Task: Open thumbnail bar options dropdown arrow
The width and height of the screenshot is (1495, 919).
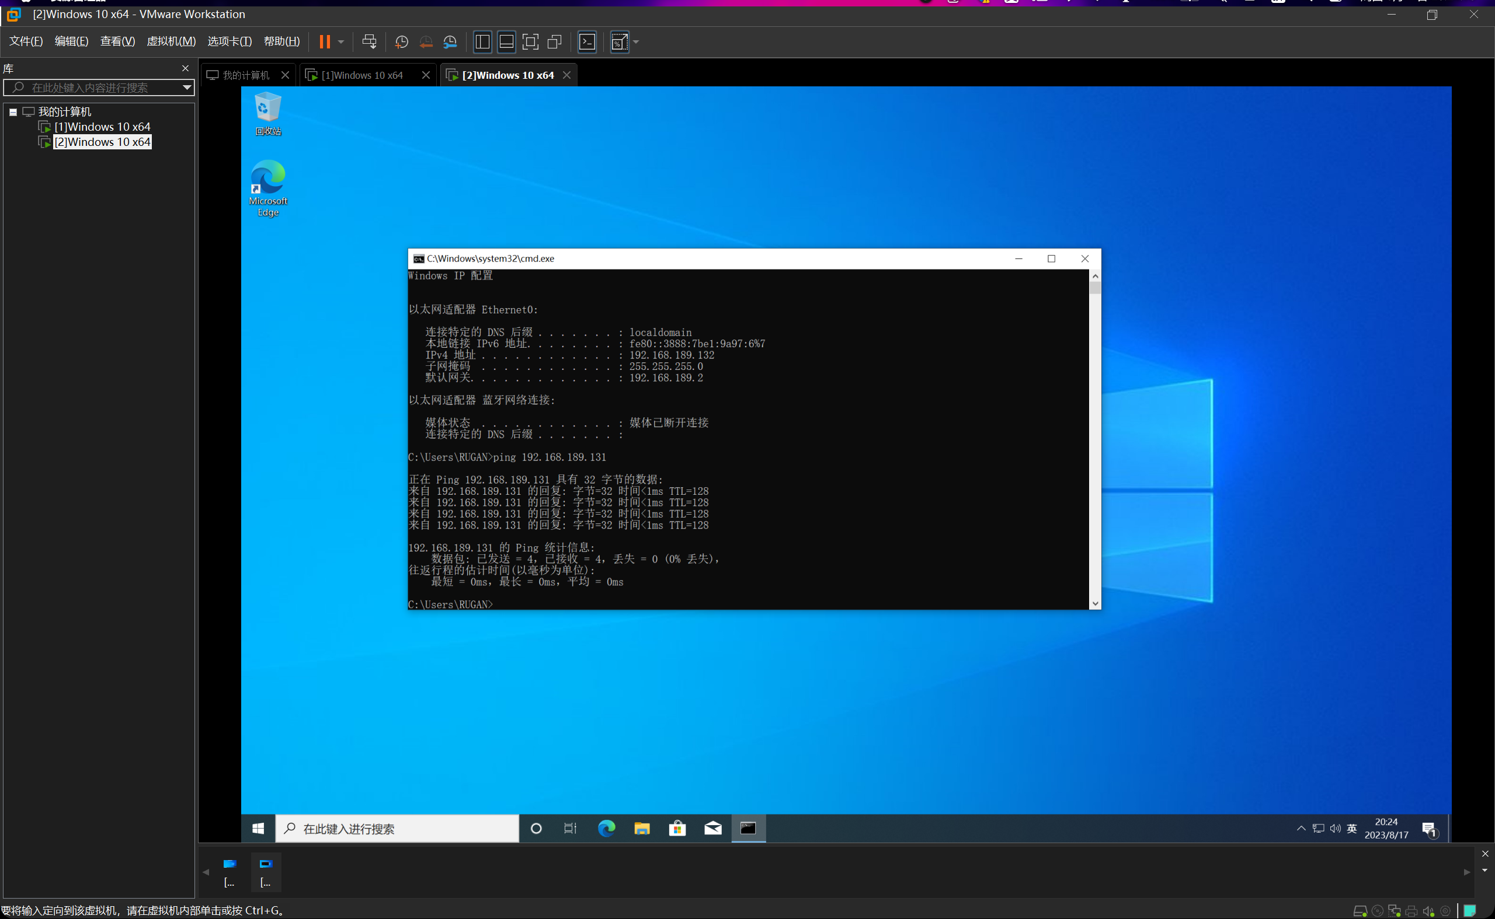Action: (1484, 871)
